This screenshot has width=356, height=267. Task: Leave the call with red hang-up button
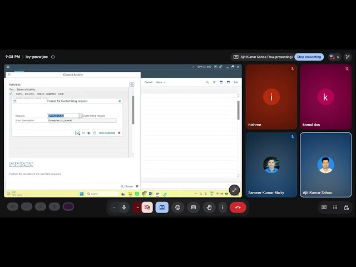(238, 207)
